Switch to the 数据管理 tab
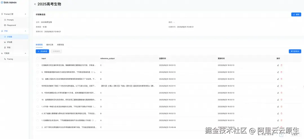Screen dimensions: 304x139 [39, 45]
